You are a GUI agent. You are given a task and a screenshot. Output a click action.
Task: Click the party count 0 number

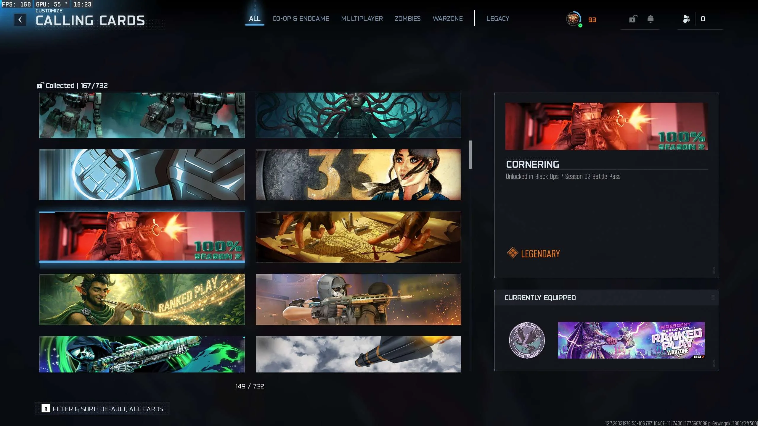(x=703, y=19)
